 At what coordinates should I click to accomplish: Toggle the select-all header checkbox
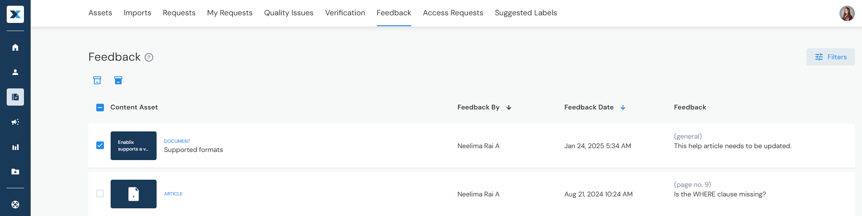pyautogui.click(x=100, y=108)
